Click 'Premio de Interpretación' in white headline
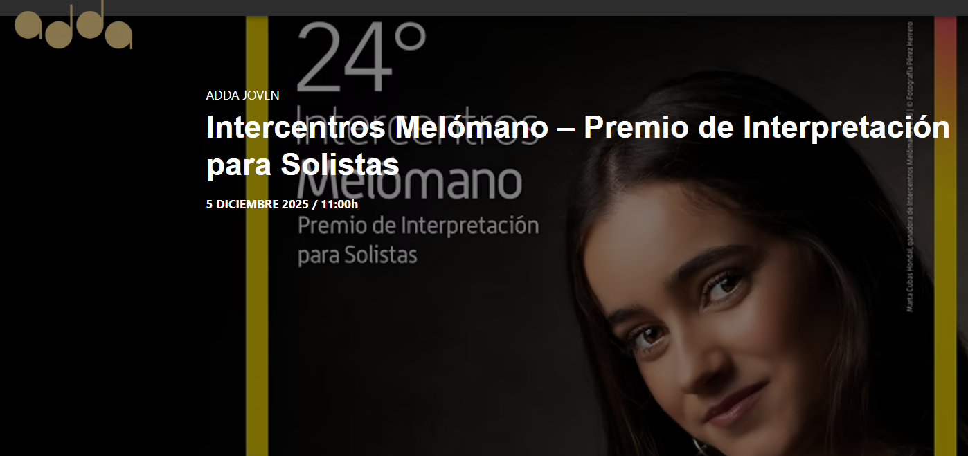Viewport: 968px width, 456px height. [767, 128]
